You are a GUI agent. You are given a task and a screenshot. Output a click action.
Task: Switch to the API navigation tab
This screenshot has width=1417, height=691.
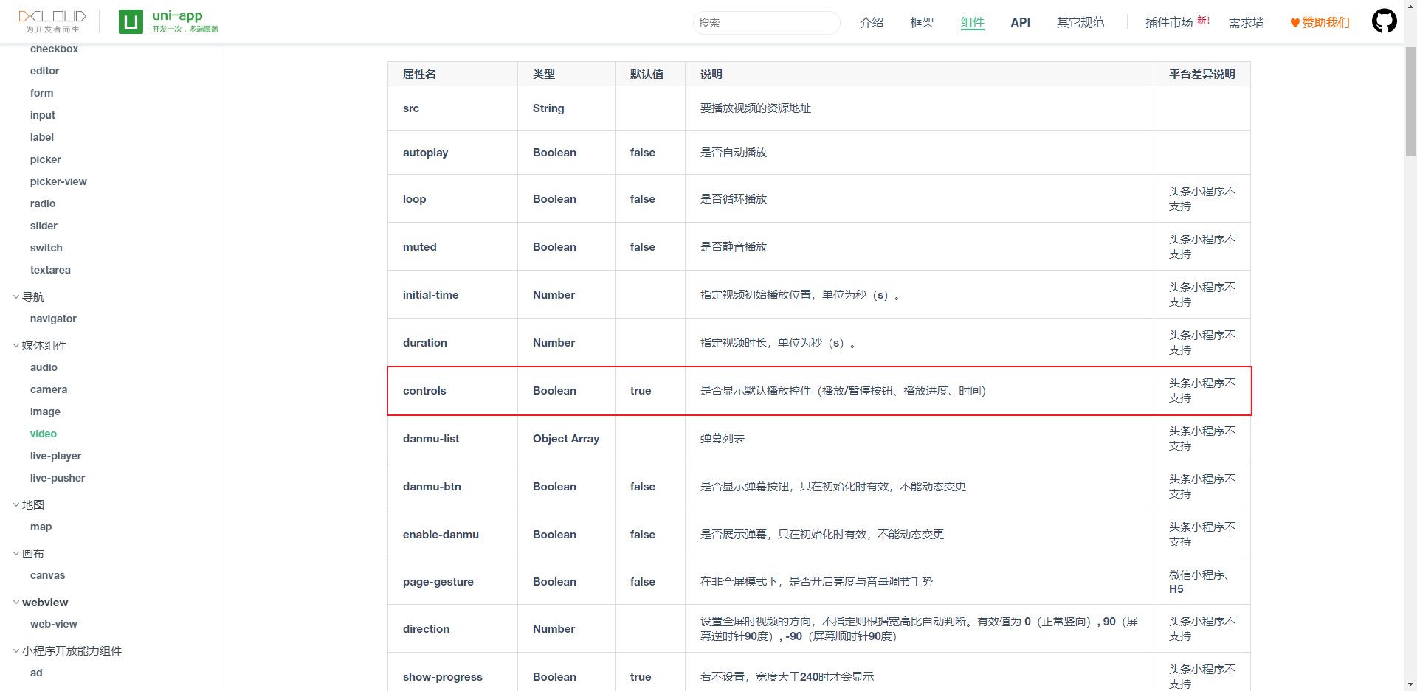[x=1020, y=22]
